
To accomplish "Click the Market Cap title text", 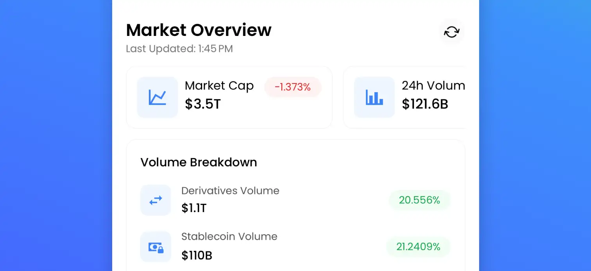I will (219, 86).
